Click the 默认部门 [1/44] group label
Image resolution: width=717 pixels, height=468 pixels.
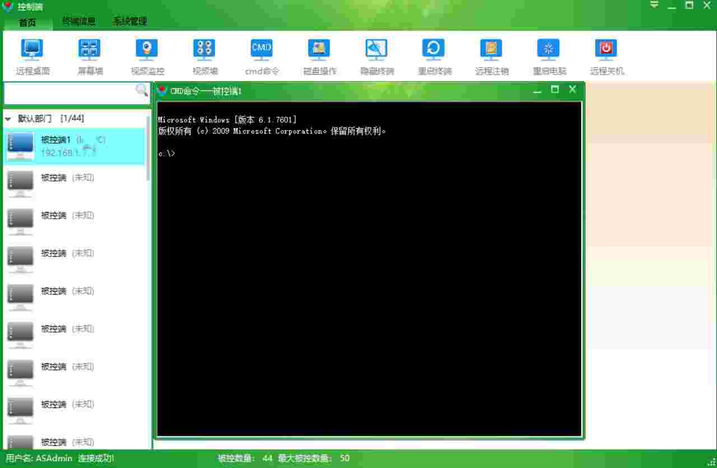pos(51,119)
